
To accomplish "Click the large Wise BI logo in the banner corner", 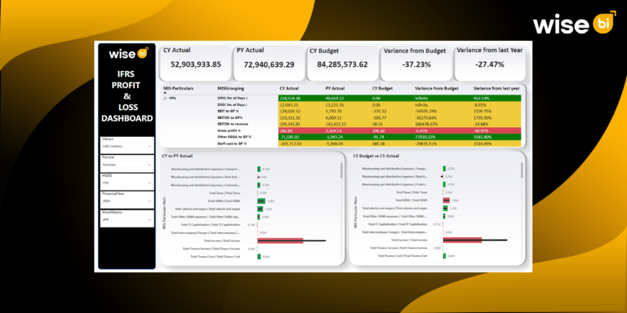I will (574, 24).
